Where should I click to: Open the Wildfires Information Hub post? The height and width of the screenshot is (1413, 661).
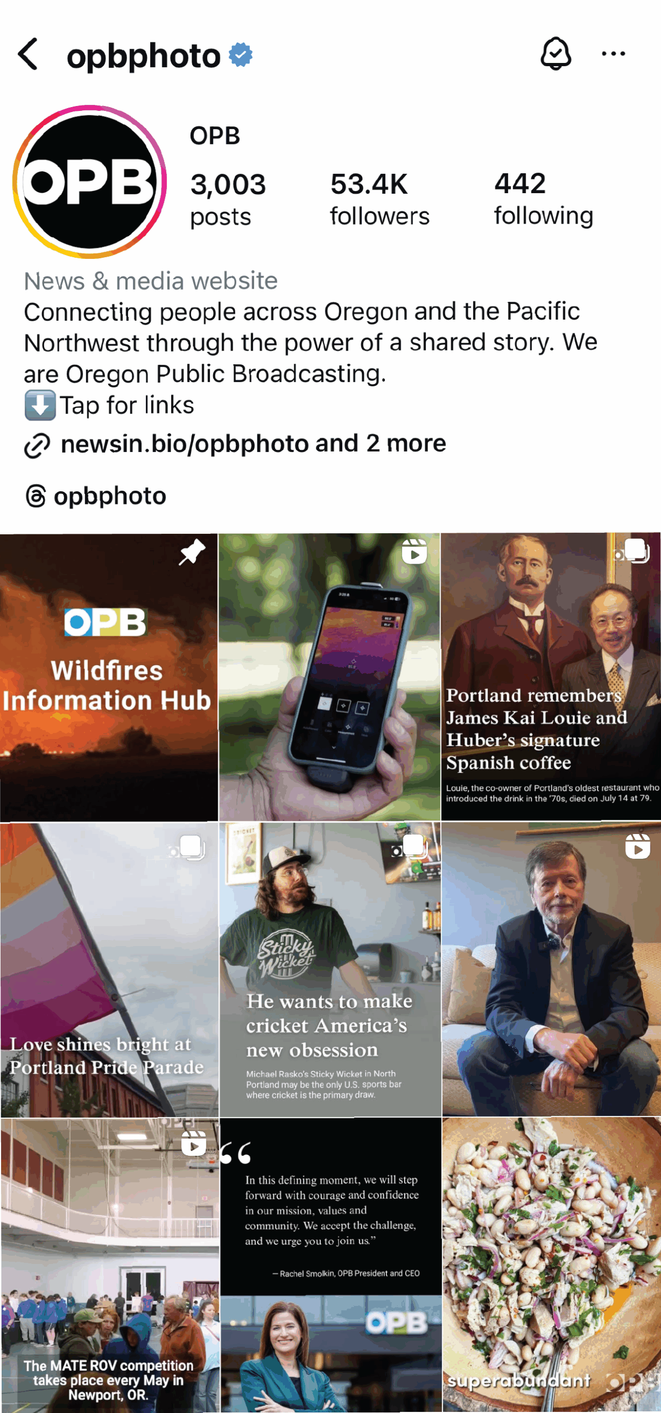point(109,677)
